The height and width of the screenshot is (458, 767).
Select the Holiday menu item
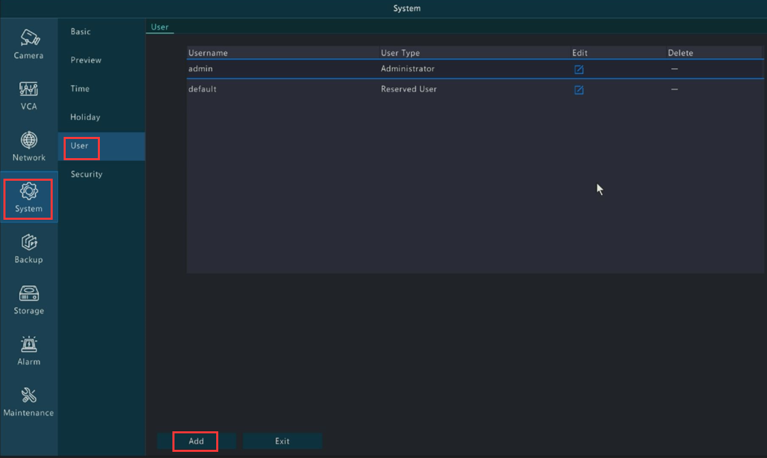tap(85, 117)
